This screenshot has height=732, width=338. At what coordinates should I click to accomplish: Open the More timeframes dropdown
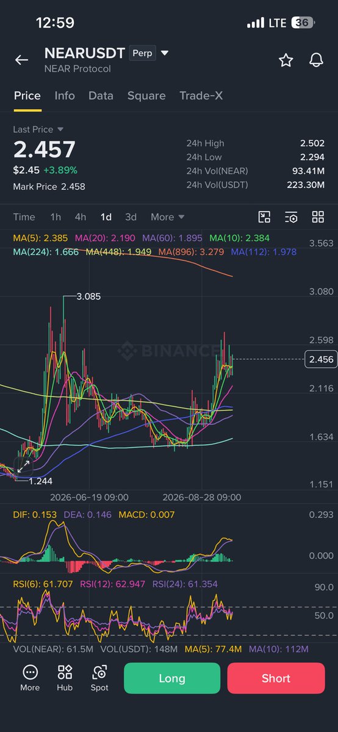tap(167, 217)
